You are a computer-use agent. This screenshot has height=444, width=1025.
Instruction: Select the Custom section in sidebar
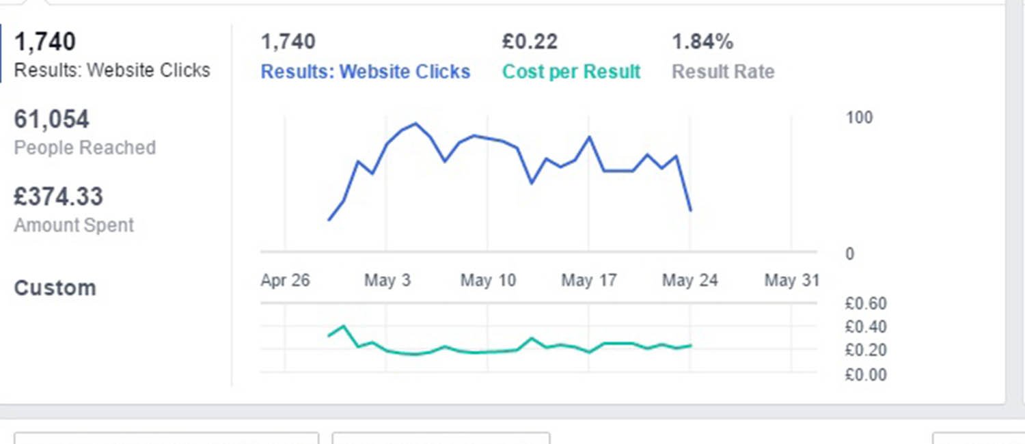coord(55,288)
